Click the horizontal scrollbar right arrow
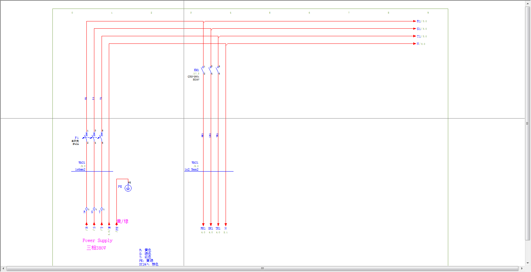531x272 pixels. [x=522, y=269]
